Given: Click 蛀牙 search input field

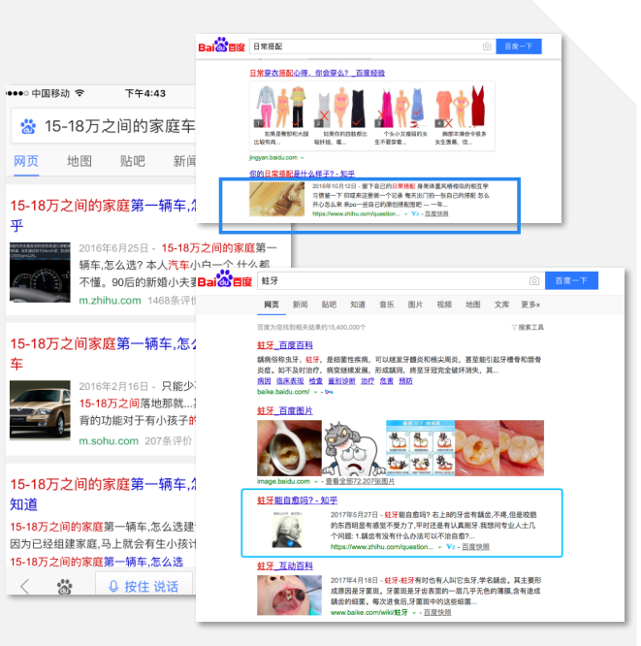Looking at the screenshot, I should 388,281.
